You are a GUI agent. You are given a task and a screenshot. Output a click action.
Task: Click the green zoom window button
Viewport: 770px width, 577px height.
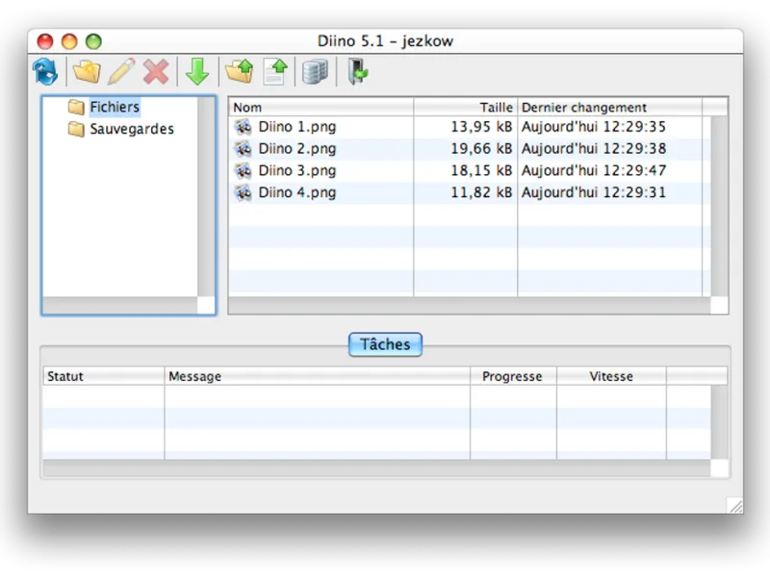[93, 41]
